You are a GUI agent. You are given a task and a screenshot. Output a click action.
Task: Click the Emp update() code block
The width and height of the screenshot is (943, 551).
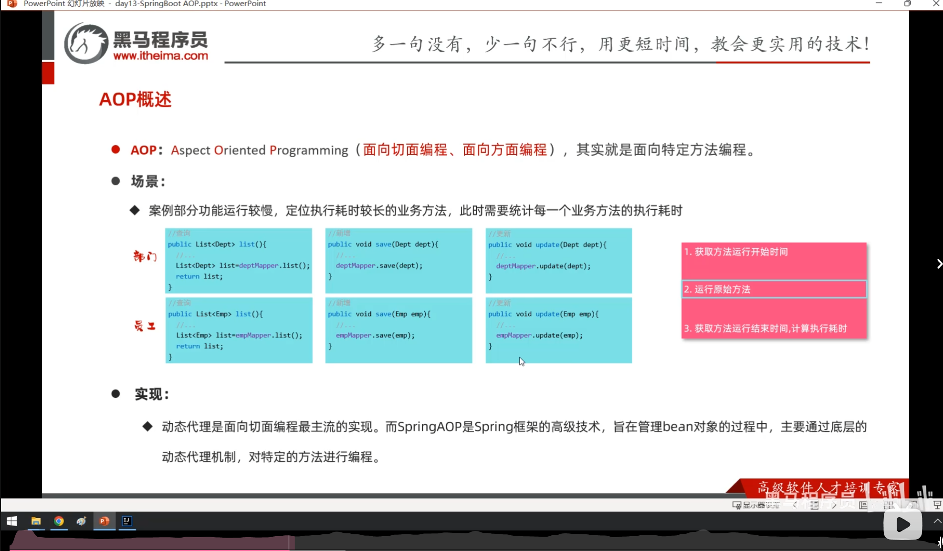(x=558, y=330)
